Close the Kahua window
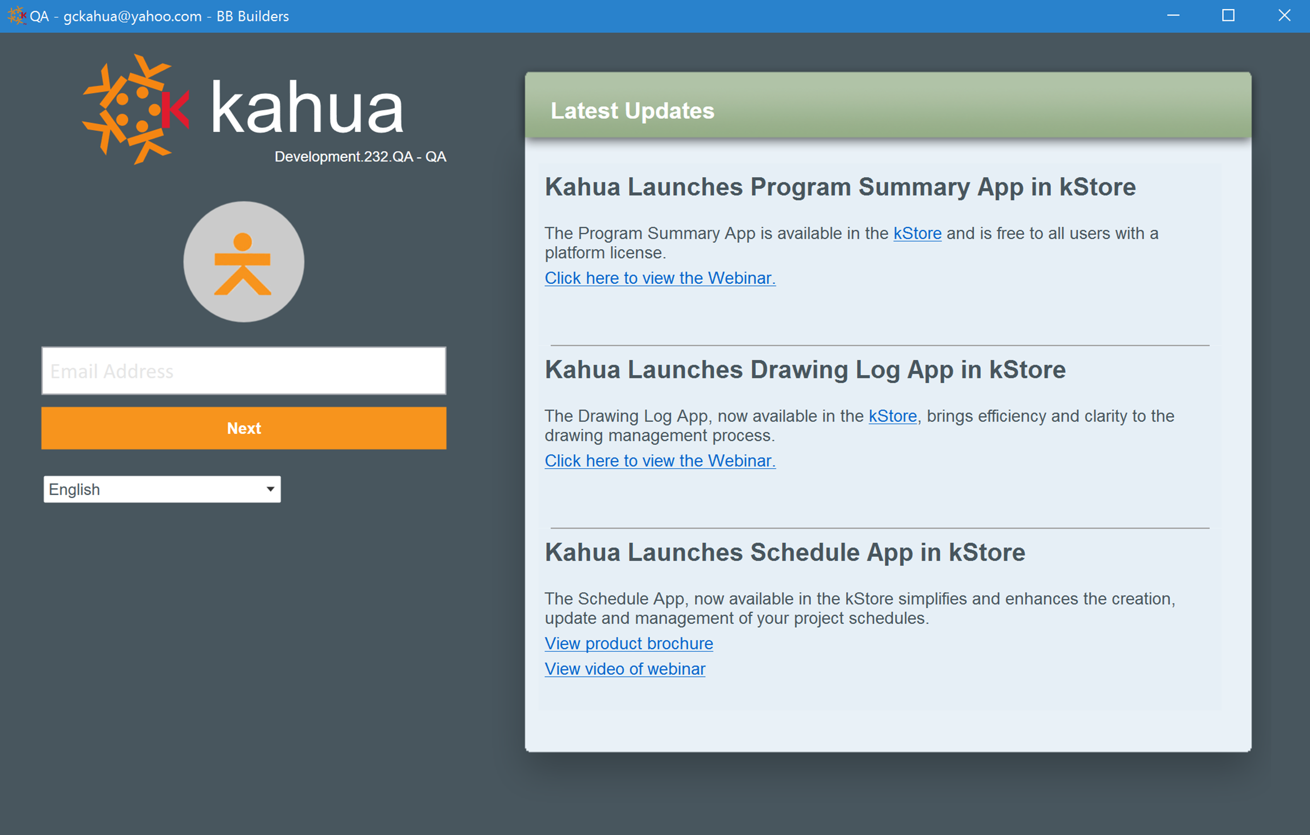This screenshot has height=835, width=1310. [1284, 16]
